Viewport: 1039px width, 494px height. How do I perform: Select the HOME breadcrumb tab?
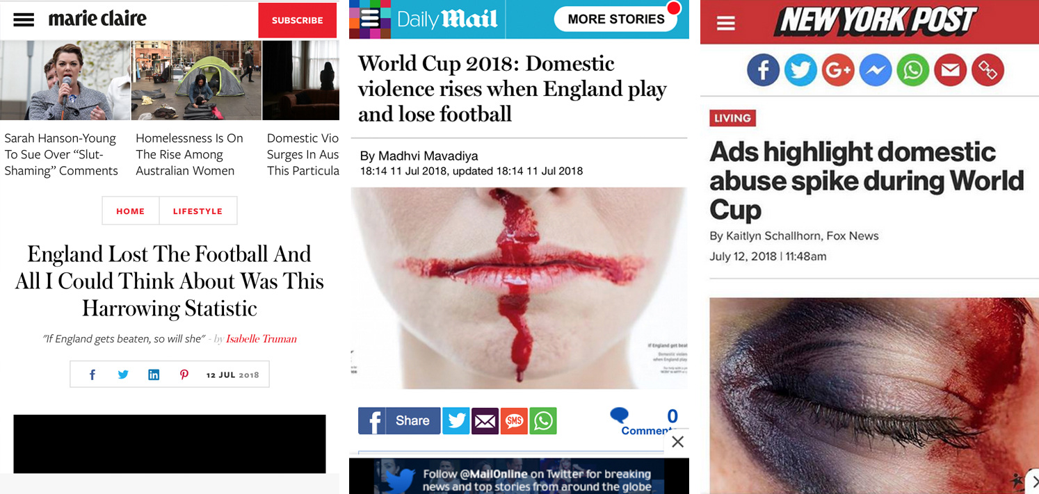131,211
